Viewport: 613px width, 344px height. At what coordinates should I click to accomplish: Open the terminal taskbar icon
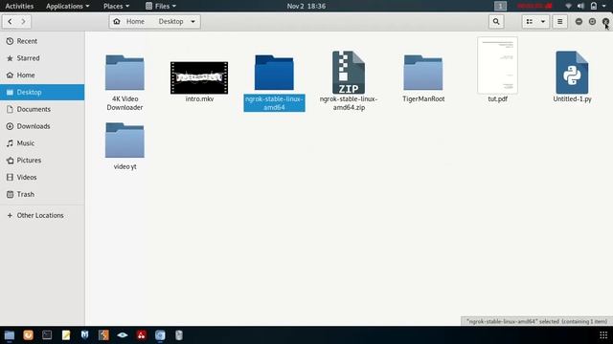click(x=47, y=335)
